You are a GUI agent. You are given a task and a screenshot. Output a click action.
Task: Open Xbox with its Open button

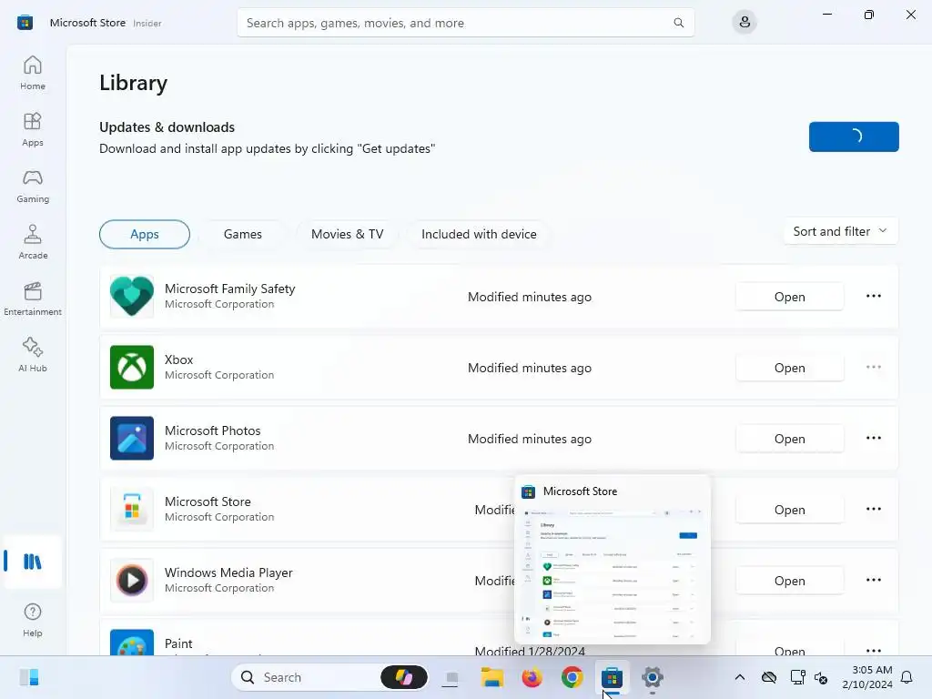789,368
